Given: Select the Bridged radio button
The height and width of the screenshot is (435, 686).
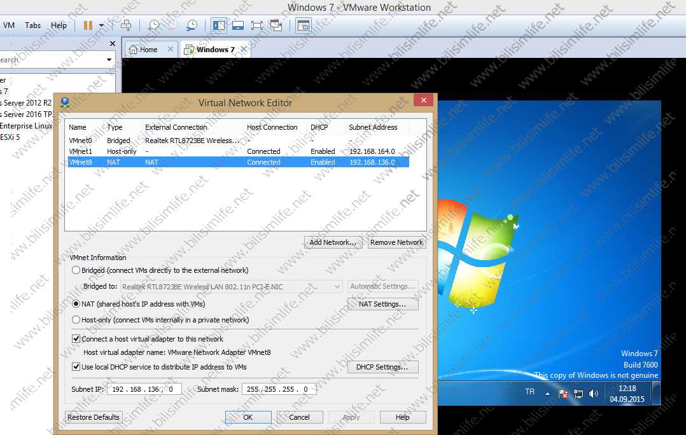Looking at the screenshot, I should [76, 270].
